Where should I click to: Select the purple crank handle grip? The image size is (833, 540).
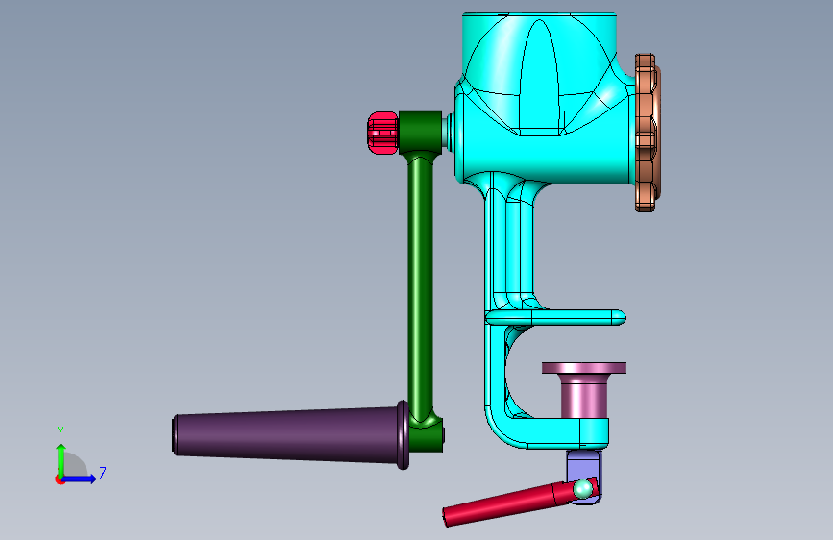pyautogui.click(x=290, y=434)
